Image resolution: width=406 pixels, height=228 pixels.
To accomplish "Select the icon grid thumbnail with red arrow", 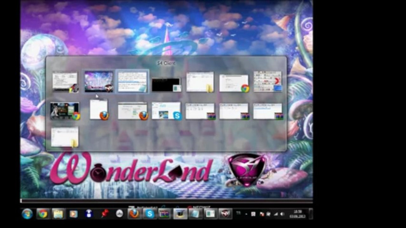I will point(268,82).
